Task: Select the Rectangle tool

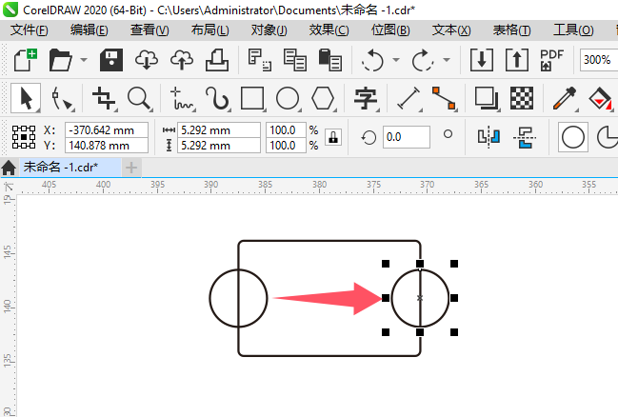Action: tap(252, 98)
